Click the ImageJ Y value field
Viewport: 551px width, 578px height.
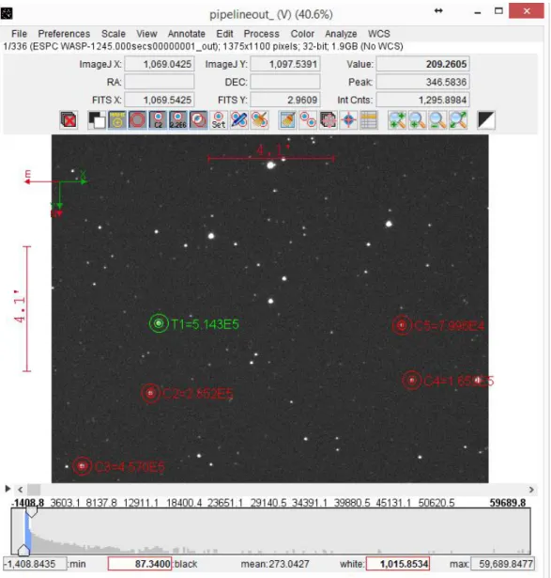[285, 64]
